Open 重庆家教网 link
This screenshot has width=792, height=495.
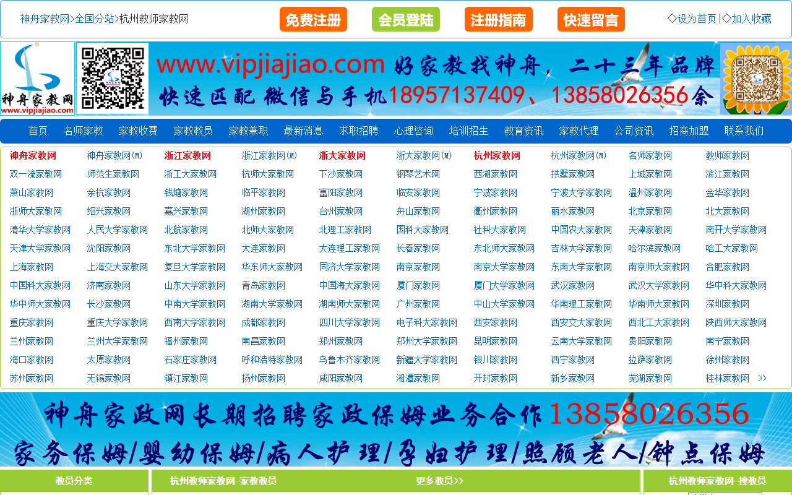click(32, 322)
